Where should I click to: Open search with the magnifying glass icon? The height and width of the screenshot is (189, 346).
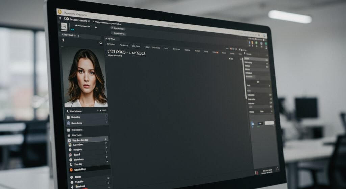click(x=101, y=43)
